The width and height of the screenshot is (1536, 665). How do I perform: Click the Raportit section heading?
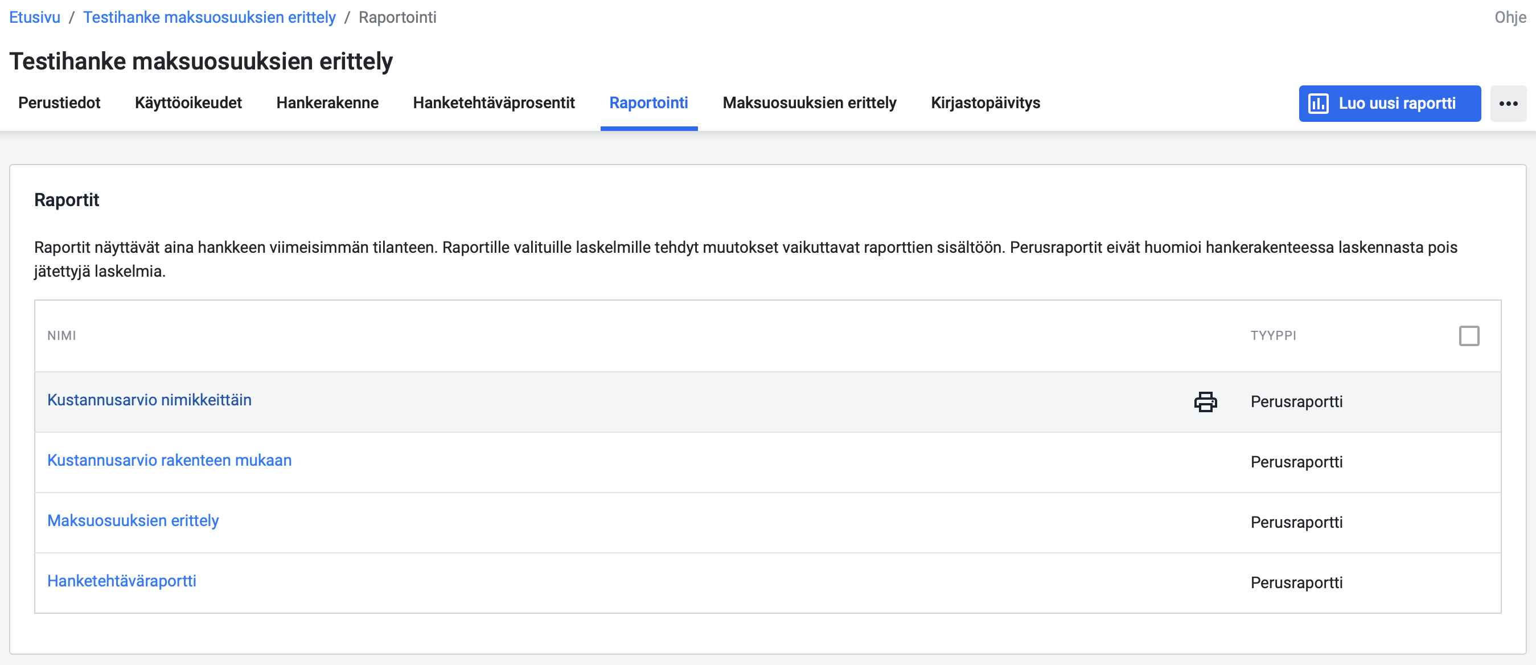(67, 199)
